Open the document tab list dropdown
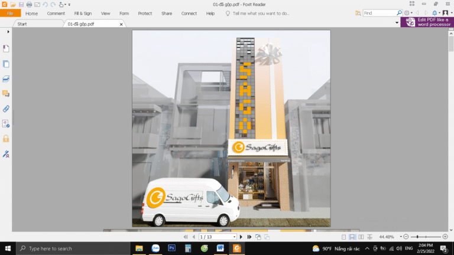The width and height of the screenshot is (454, 255). tap(397, 22)
